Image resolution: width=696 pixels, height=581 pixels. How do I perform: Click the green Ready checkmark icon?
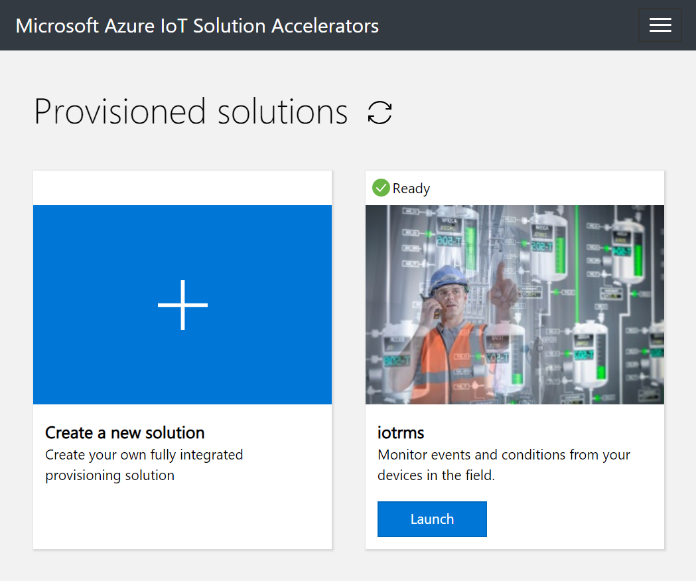point(381,188)
